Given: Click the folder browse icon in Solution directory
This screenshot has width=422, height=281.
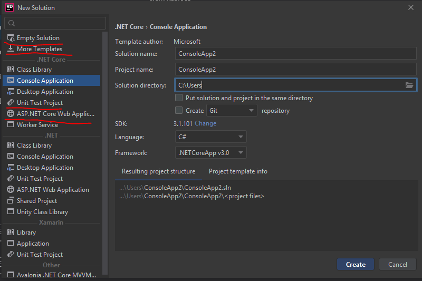Looking at the screenshot, I should [x=409, y=85].
